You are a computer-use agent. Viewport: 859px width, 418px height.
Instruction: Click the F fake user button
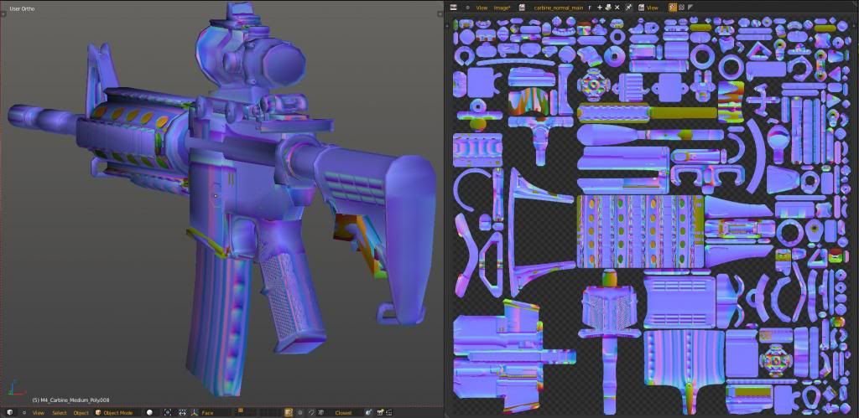[590, 7]
